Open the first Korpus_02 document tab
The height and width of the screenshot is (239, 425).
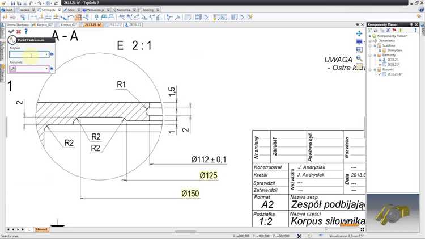43,25
